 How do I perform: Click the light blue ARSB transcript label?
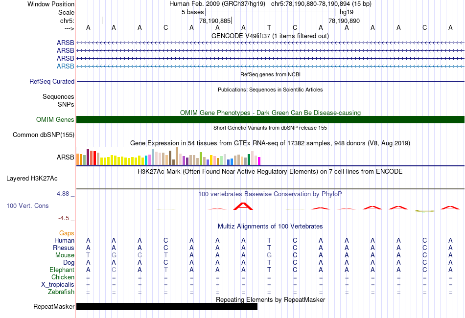tap(65, 66)
